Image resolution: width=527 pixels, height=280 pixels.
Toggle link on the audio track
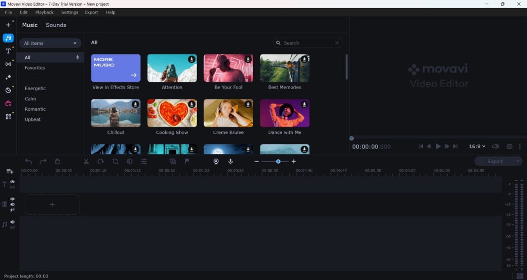pyautogui.click(x=12, y=227)
